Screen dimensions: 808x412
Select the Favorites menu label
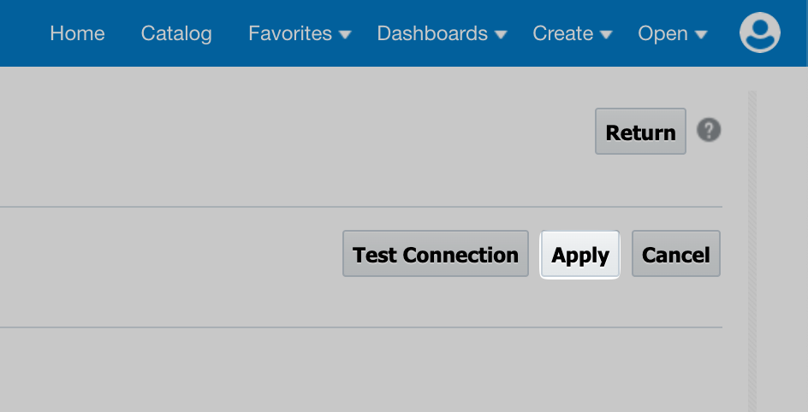point(290,33)
